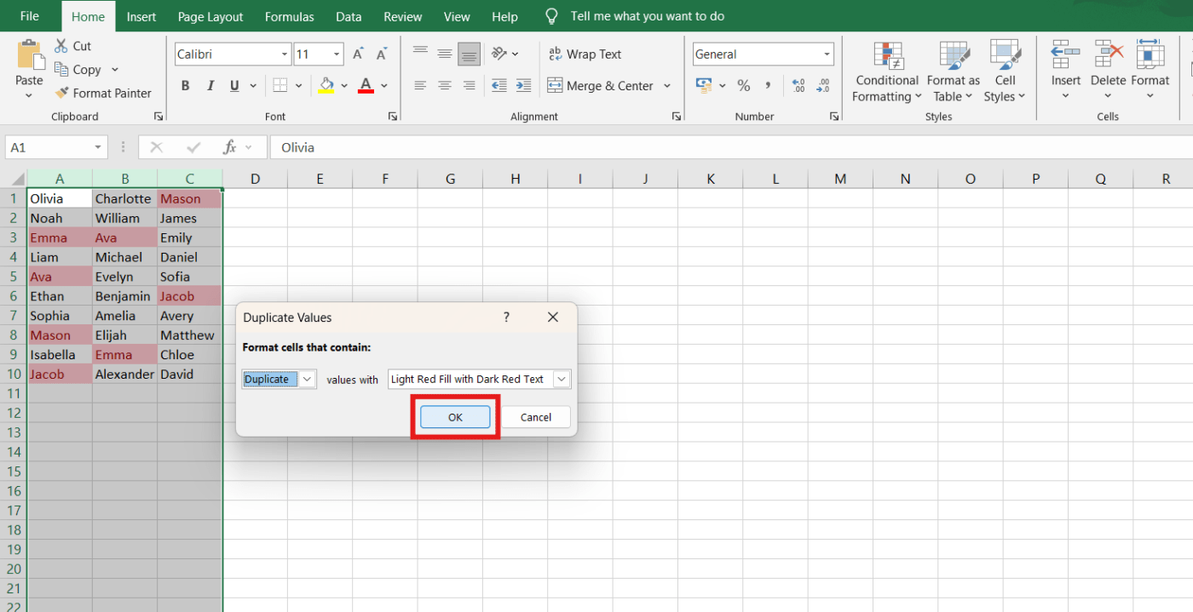Click Tell me what you want to do

point(647,16)
